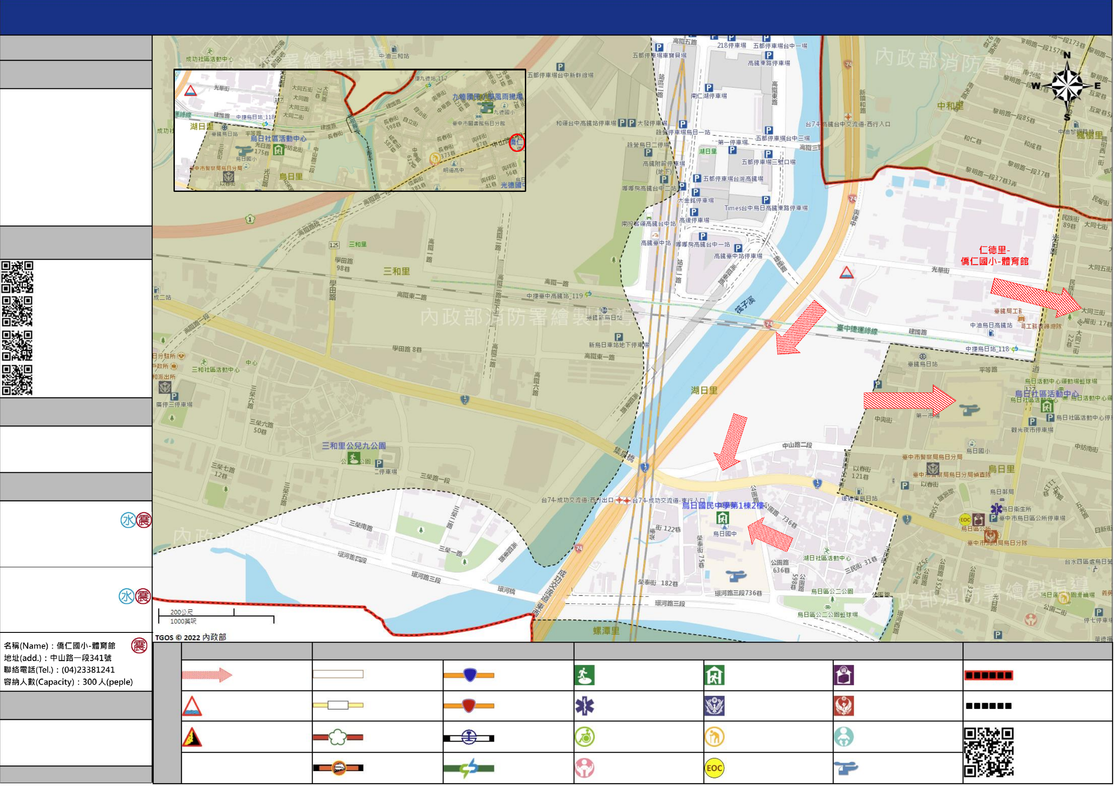The height and width of the screenshot is (786, 1114).
Task: Select the red fire department emblem in legend
Action: tap(844, 706)
